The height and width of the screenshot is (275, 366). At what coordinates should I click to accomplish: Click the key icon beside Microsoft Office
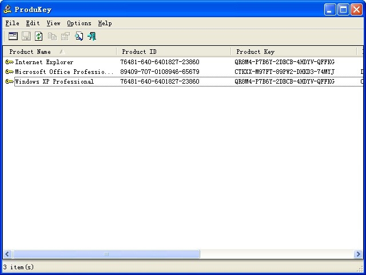coord(9,72)
